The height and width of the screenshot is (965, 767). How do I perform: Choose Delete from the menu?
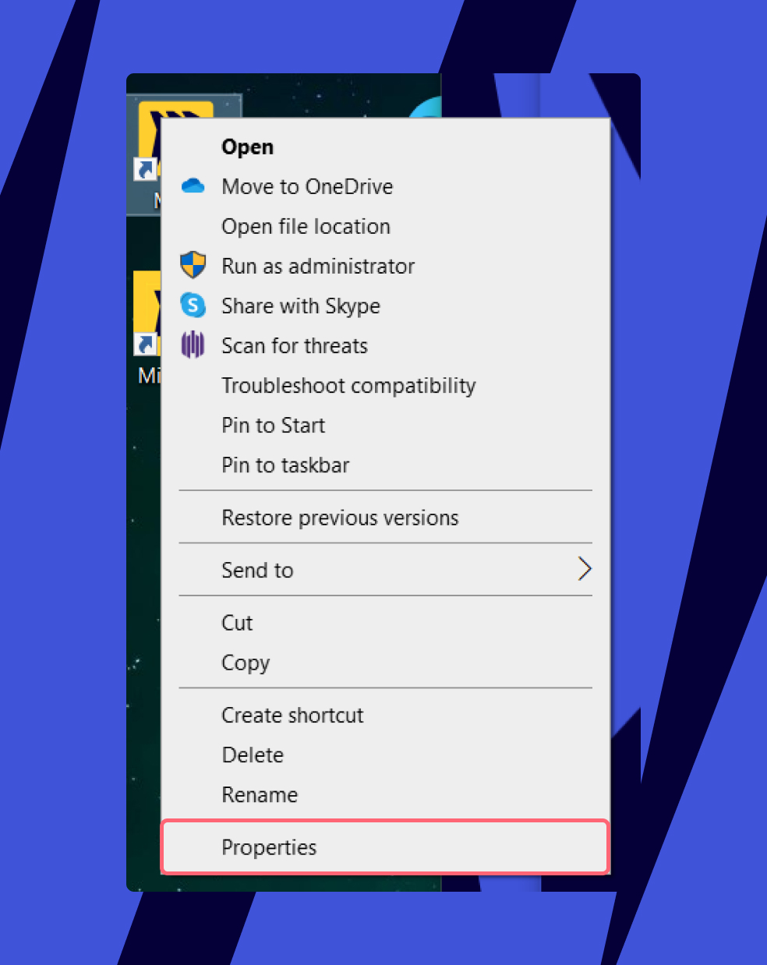coord(253,755)
